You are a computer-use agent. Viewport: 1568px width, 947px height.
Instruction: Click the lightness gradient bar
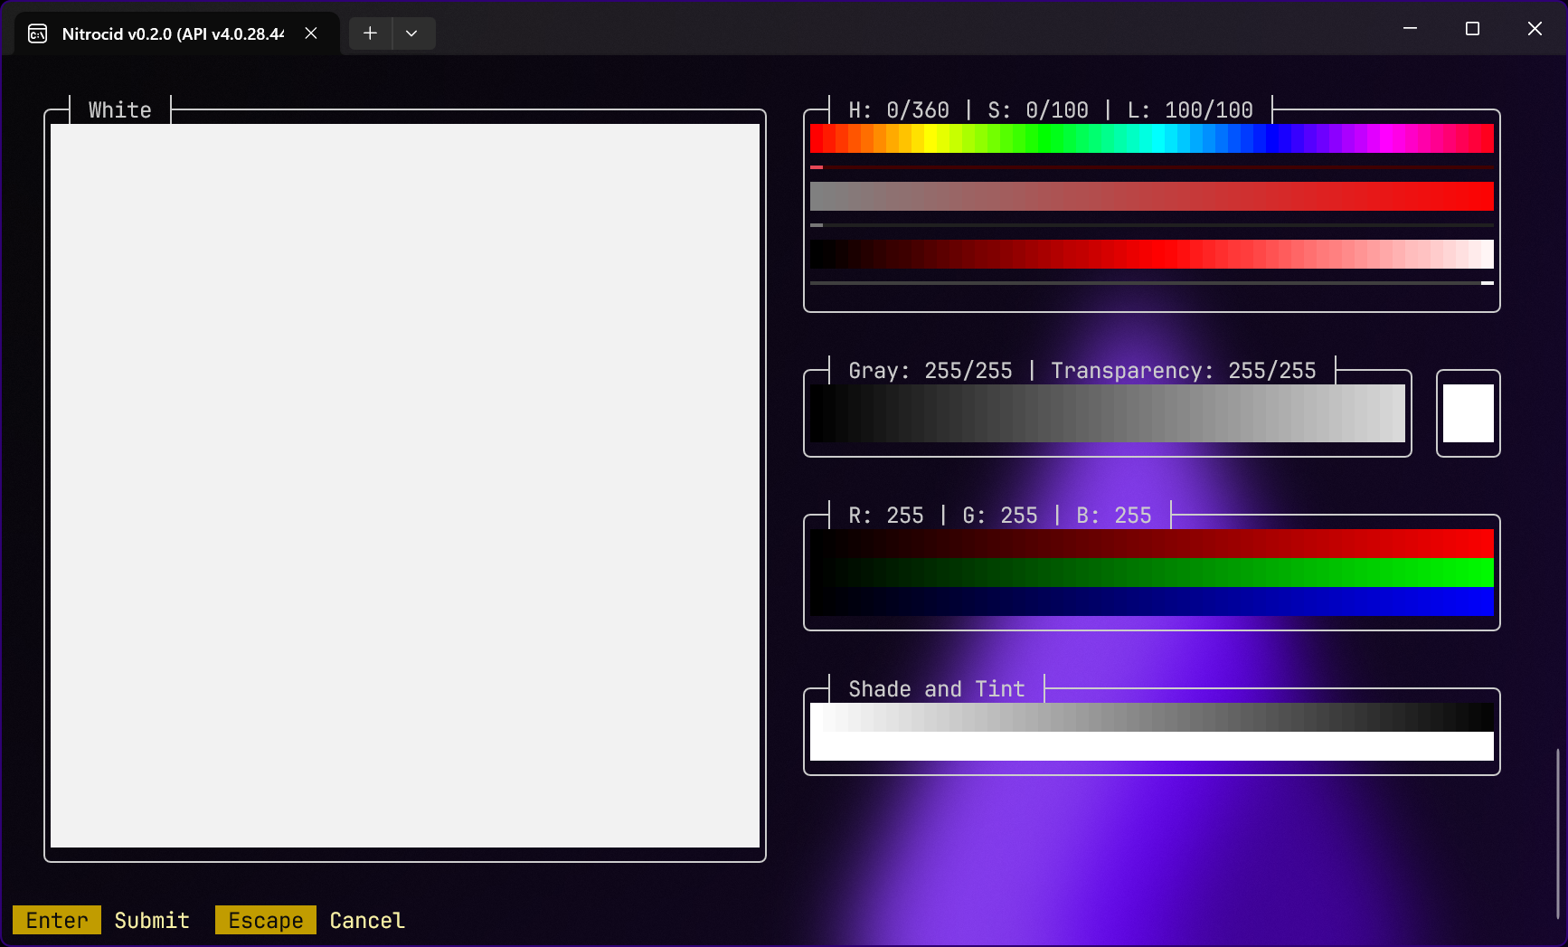[1151, 254]
